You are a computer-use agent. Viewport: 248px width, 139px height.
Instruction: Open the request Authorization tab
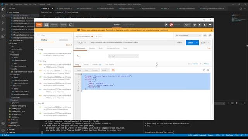(x=80, y=48)
